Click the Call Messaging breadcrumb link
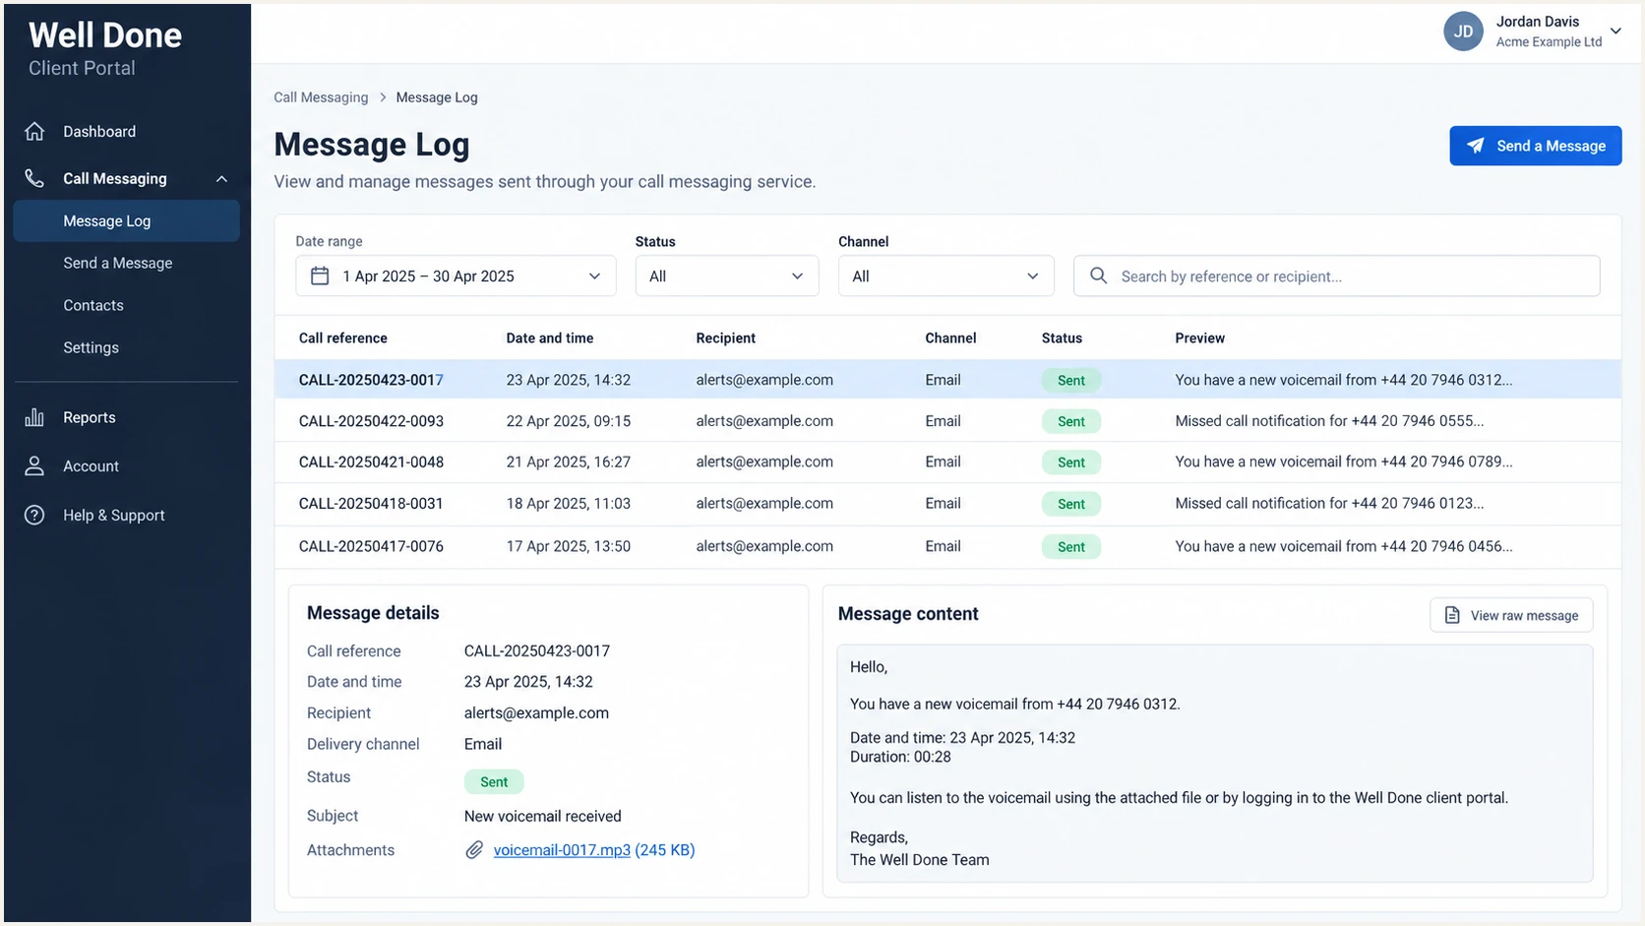This screenshot has height=926, width=1645. tap(321, 97)
